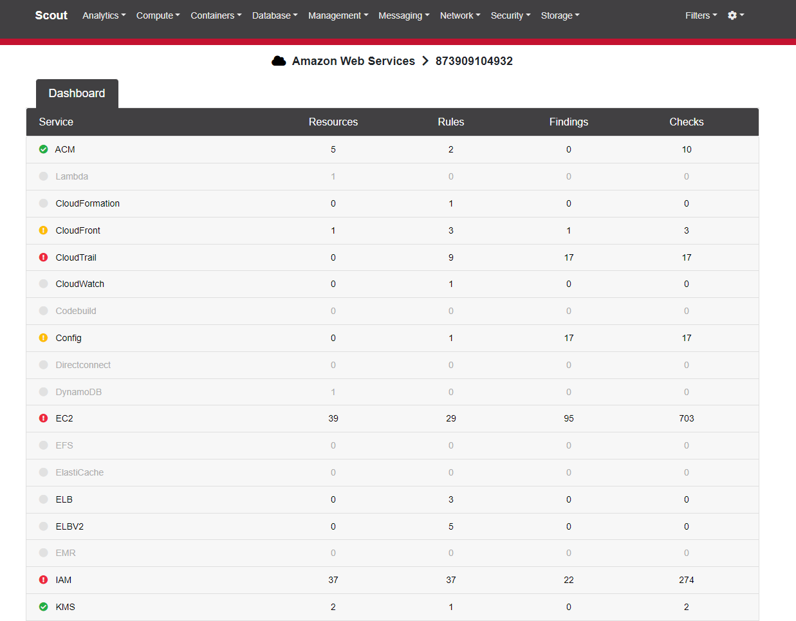Click the Codebuild service name
Image resolution: width=796 pixels, height=621 pixels.
coord(76,311)
